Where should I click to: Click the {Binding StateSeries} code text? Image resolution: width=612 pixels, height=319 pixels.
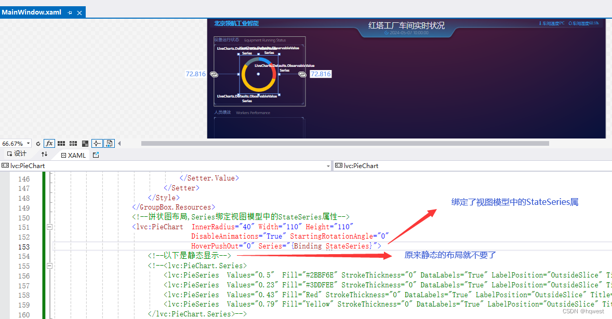click(x=332, y=246)
